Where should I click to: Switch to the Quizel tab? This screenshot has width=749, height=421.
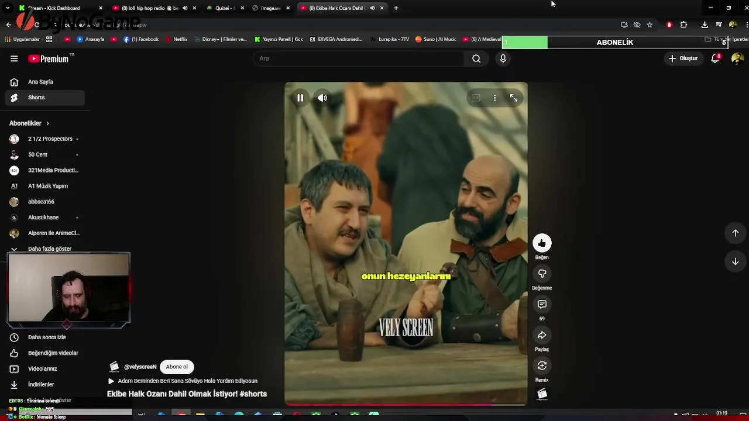(225, 8)
